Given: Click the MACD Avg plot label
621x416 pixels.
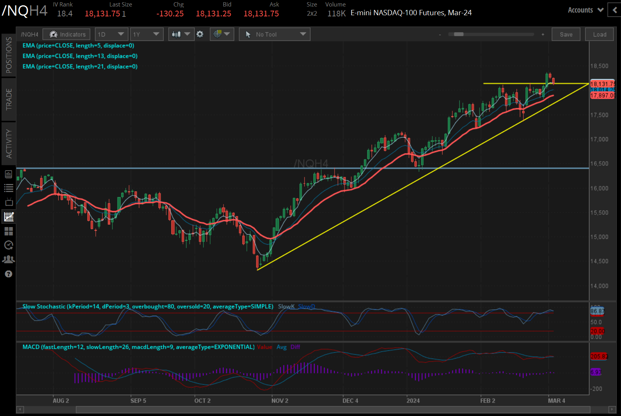Looking at the screenshot, I should point(282,347).
